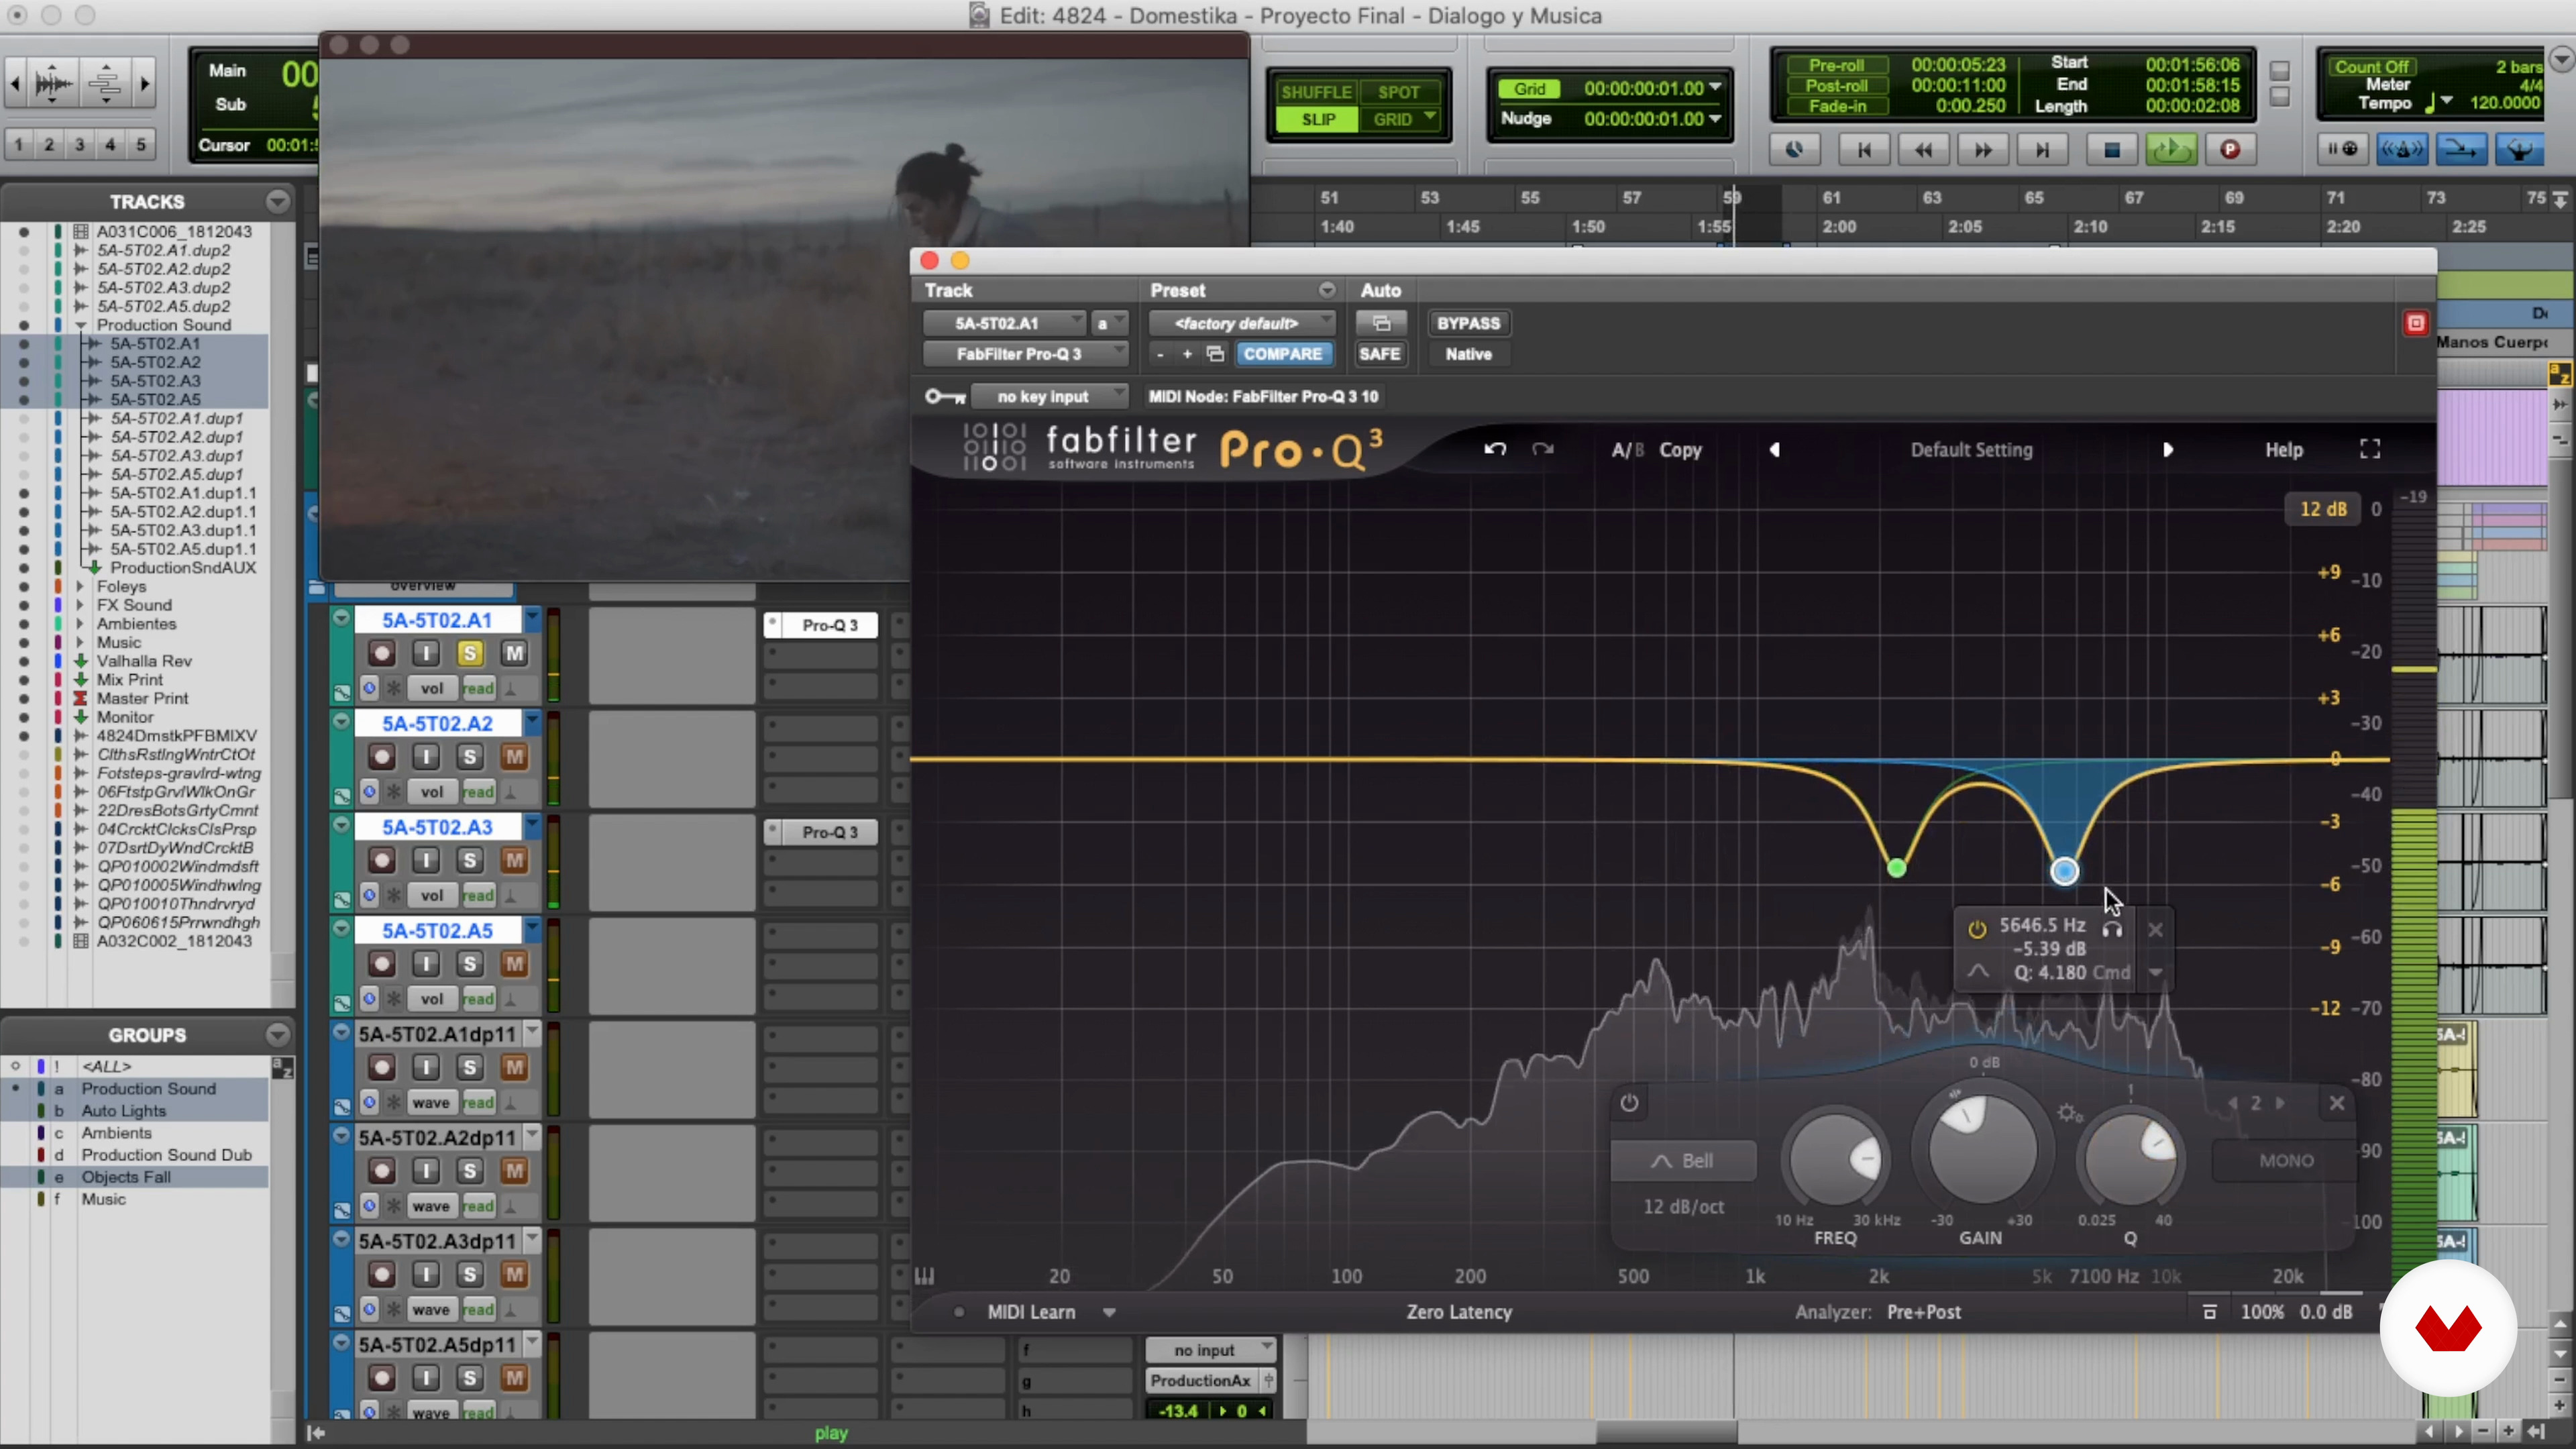Click A/B switch in Pro-Q 3
The image size is (2576, 1449).
[1627, 450]
